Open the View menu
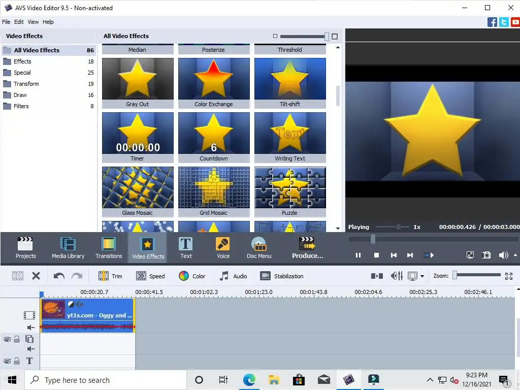Image resolution: width=520 pixels, height=390 pixels. pos(33,22)
